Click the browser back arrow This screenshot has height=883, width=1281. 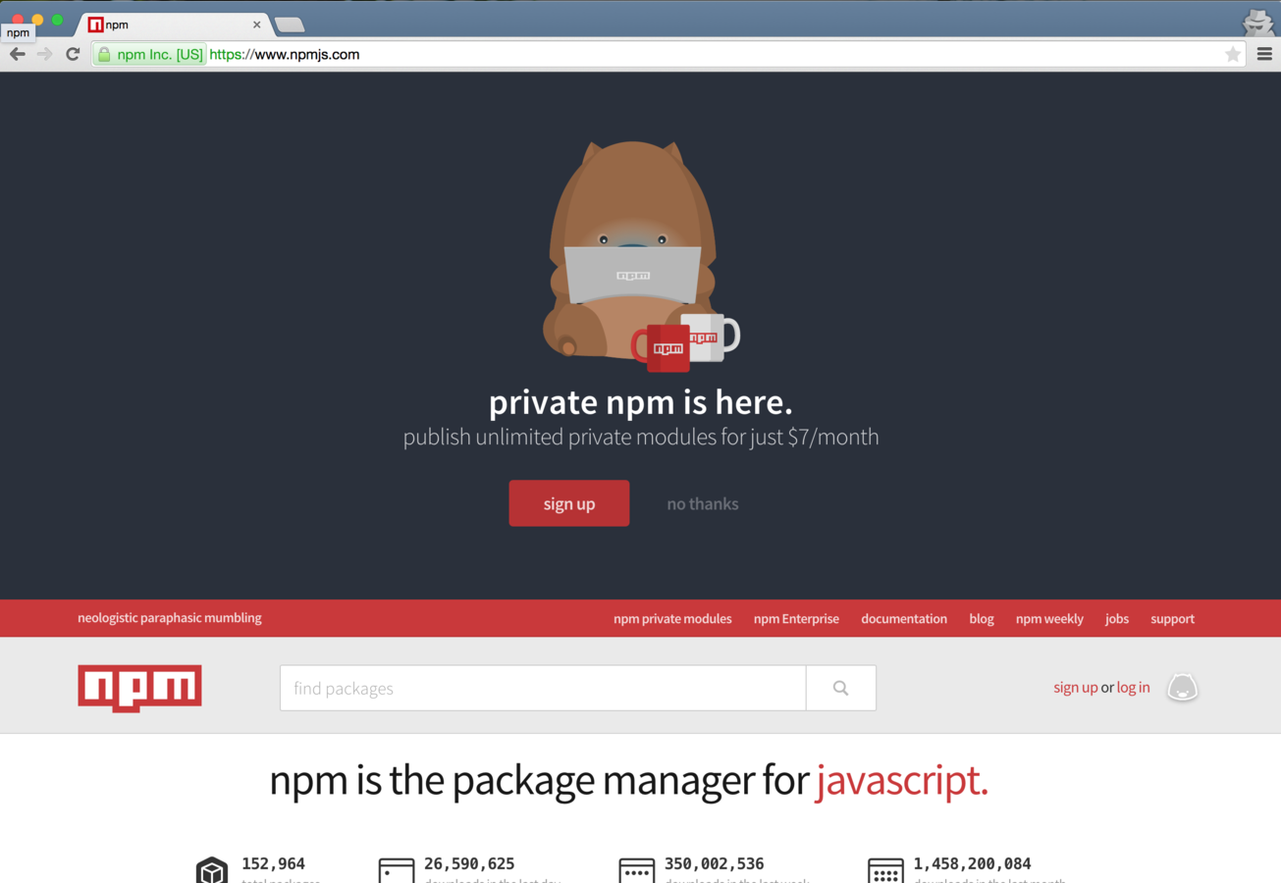point(17,54)
